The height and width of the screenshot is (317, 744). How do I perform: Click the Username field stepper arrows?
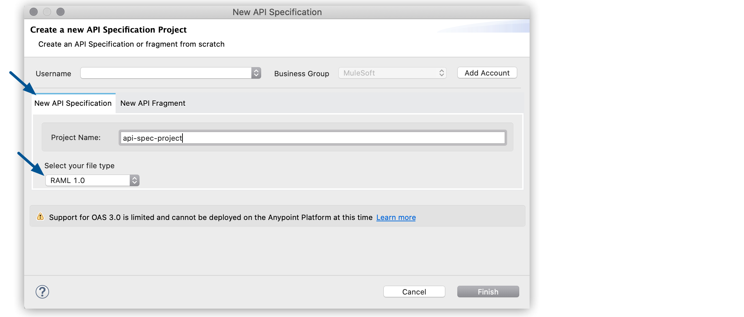click(256, 73)
